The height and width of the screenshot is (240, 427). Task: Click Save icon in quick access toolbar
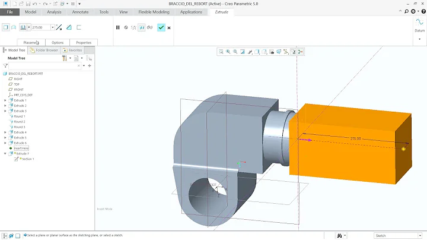pyautogui.click(x=28, y=4)
